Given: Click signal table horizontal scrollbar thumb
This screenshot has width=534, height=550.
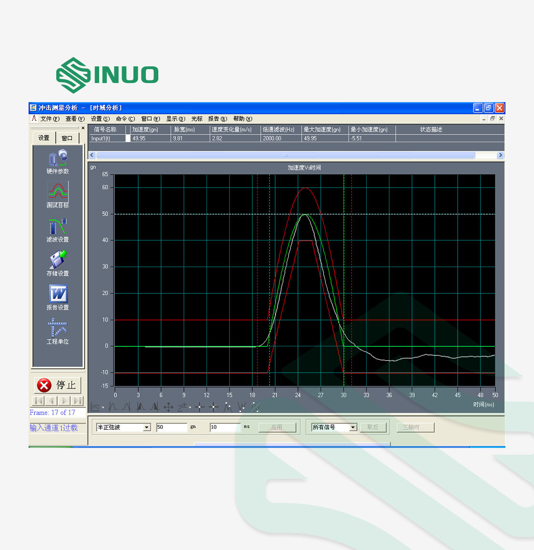Looking at the screenshot, I should tap(286, 155).
